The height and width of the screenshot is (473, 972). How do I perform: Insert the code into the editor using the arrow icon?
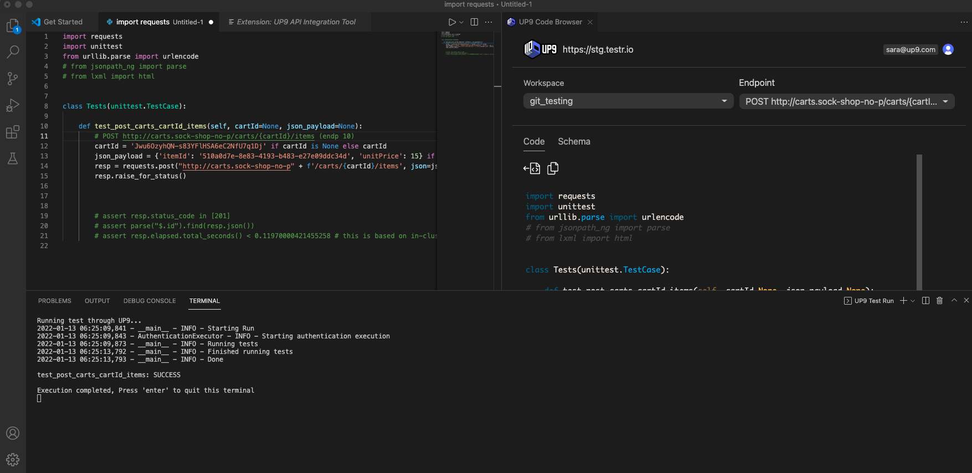point(532,168)
